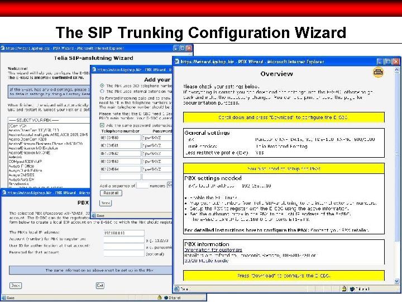
Task: Choose Broadworks in the PBX list
Action: (x=18, y=184)
